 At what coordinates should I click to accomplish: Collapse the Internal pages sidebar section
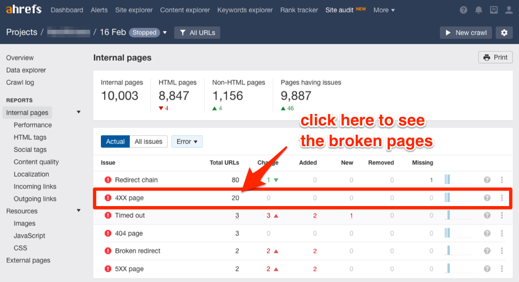(78, 112)
